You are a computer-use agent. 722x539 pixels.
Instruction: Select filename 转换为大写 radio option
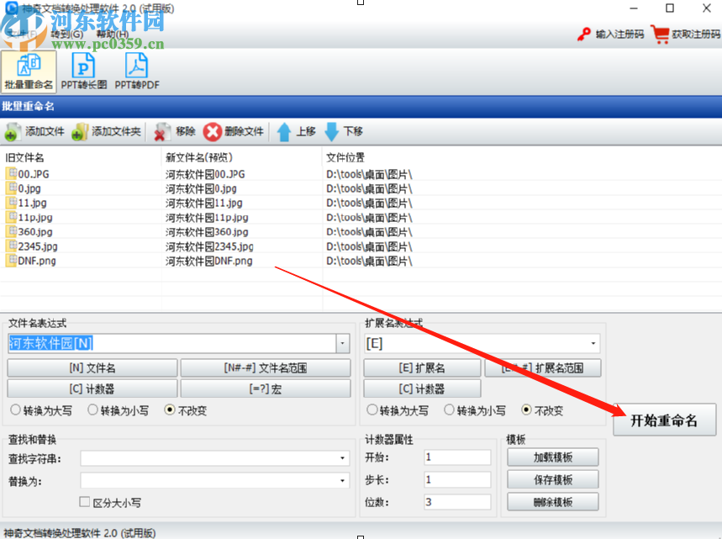click(x=15, y=410)
